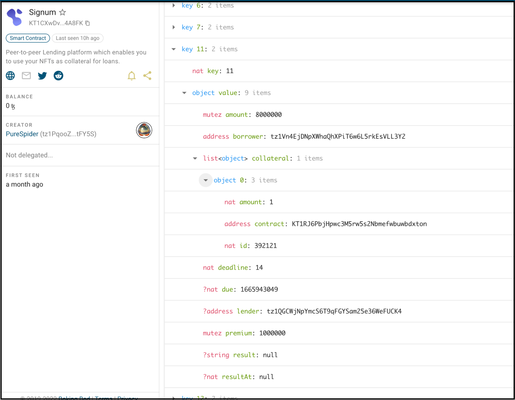Star the Signum contract as favorite

(x=63, y=12)
